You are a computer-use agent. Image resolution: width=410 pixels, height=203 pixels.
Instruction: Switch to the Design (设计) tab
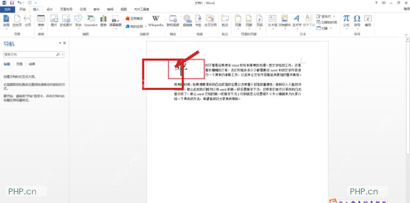point(49,10)
